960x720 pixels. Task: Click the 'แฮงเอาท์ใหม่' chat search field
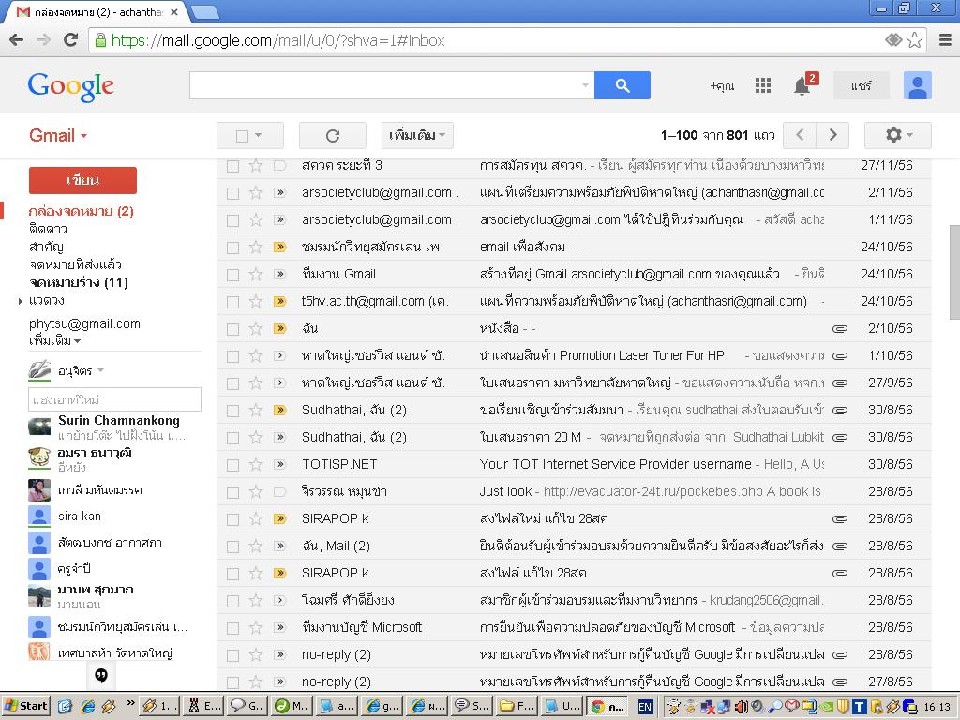pyautogui.click(x=114, y=399)
